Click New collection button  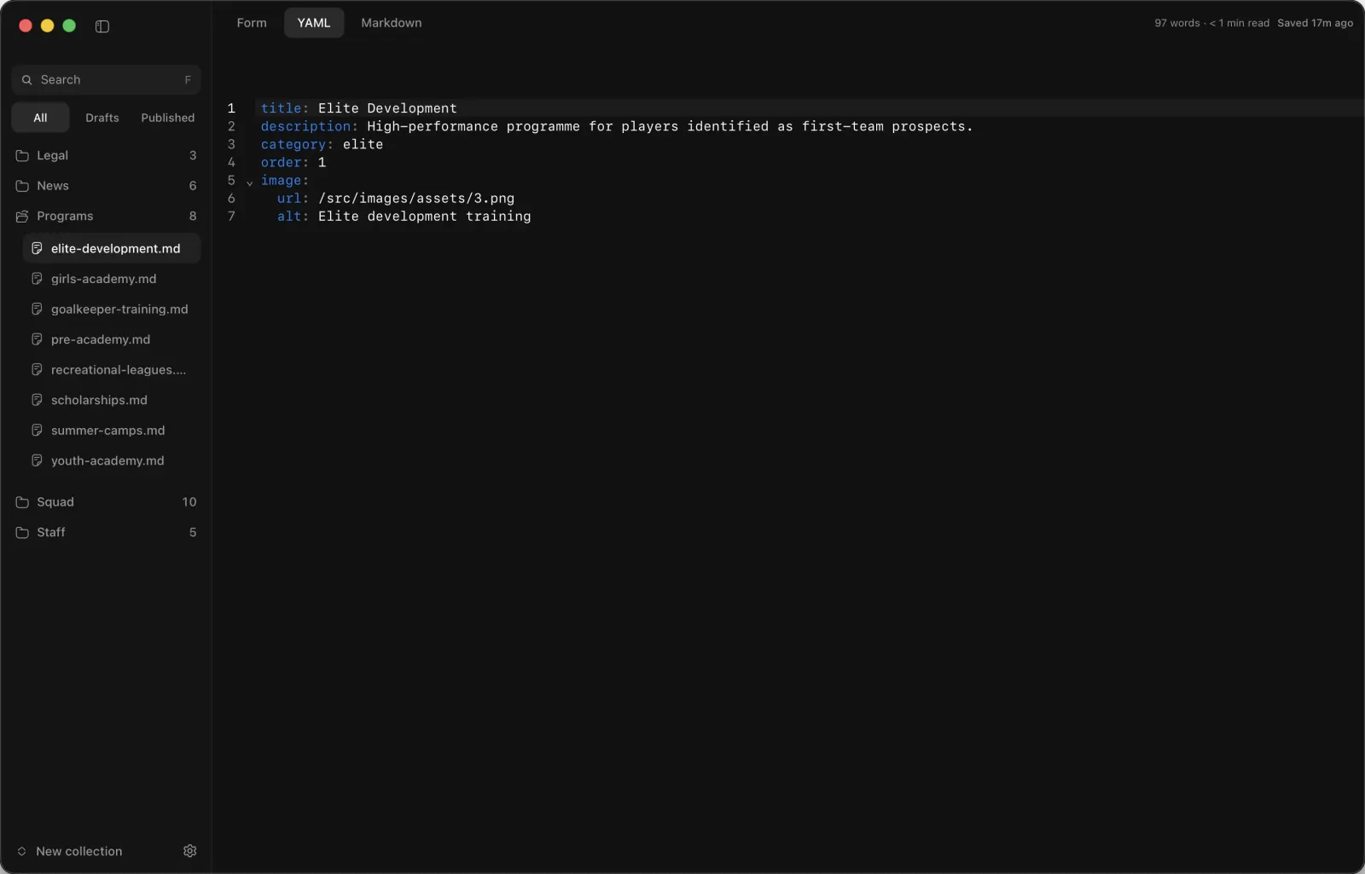click(70, 851)
